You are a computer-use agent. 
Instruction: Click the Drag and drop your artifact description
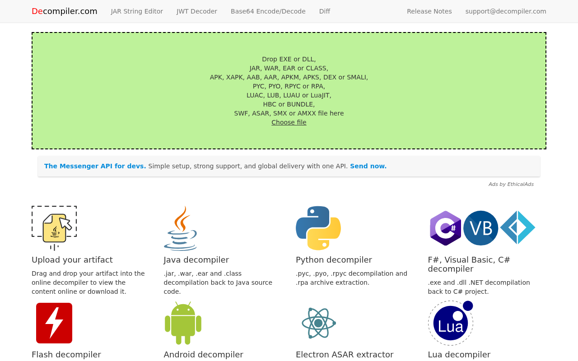tap(89, 282)
